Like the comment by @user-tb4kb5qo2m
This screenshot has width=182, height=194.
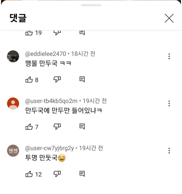[x=29, y=127]
